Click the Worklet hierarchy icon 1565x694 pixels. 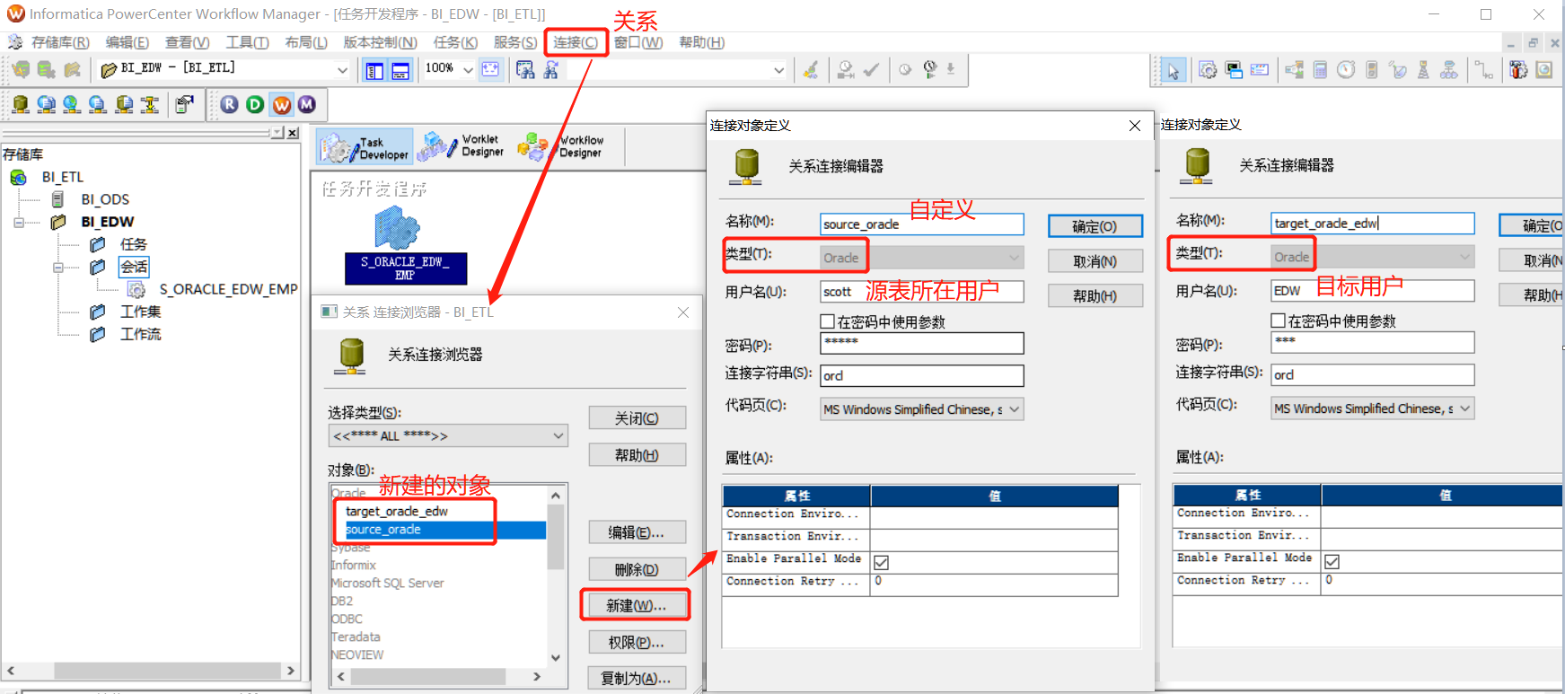tap(1448, 70)
